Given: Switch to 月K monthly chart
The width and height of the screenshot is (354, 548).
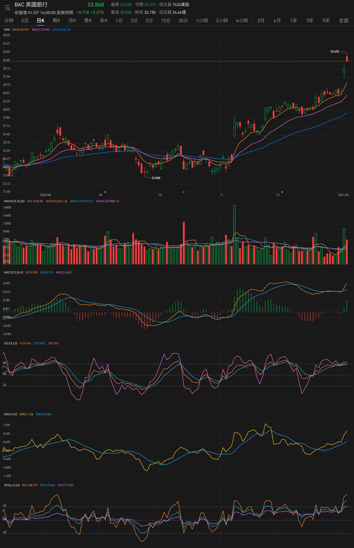Looking at the screenshot, I should [72, 20].
